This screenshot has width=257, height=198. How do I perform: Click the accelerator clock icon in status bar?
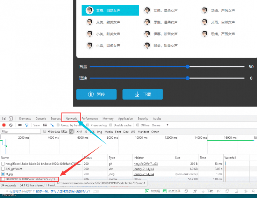186,191
